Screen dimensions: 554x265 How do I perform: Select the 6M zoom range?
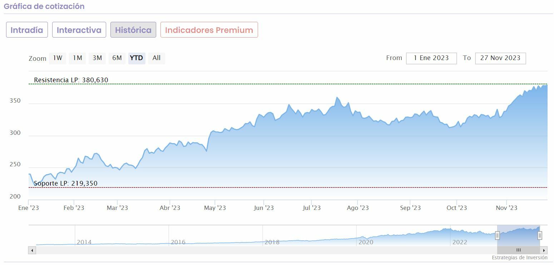(x=117, y=58)
